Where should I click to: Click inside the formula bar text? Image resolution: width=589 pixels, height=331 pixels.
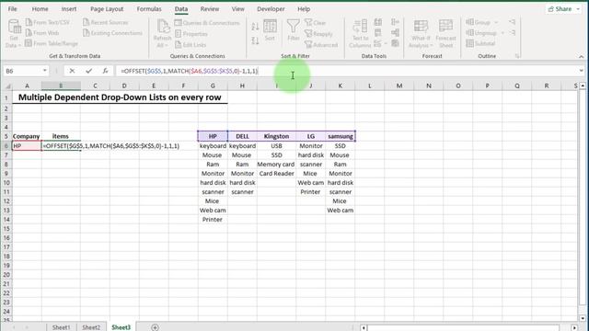click(190, 71)
